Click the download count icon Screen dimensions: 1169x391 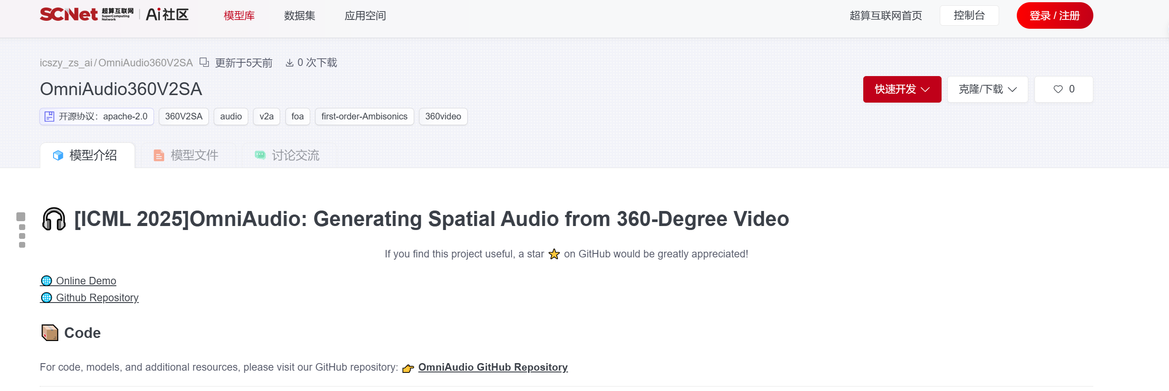[289, 63]
